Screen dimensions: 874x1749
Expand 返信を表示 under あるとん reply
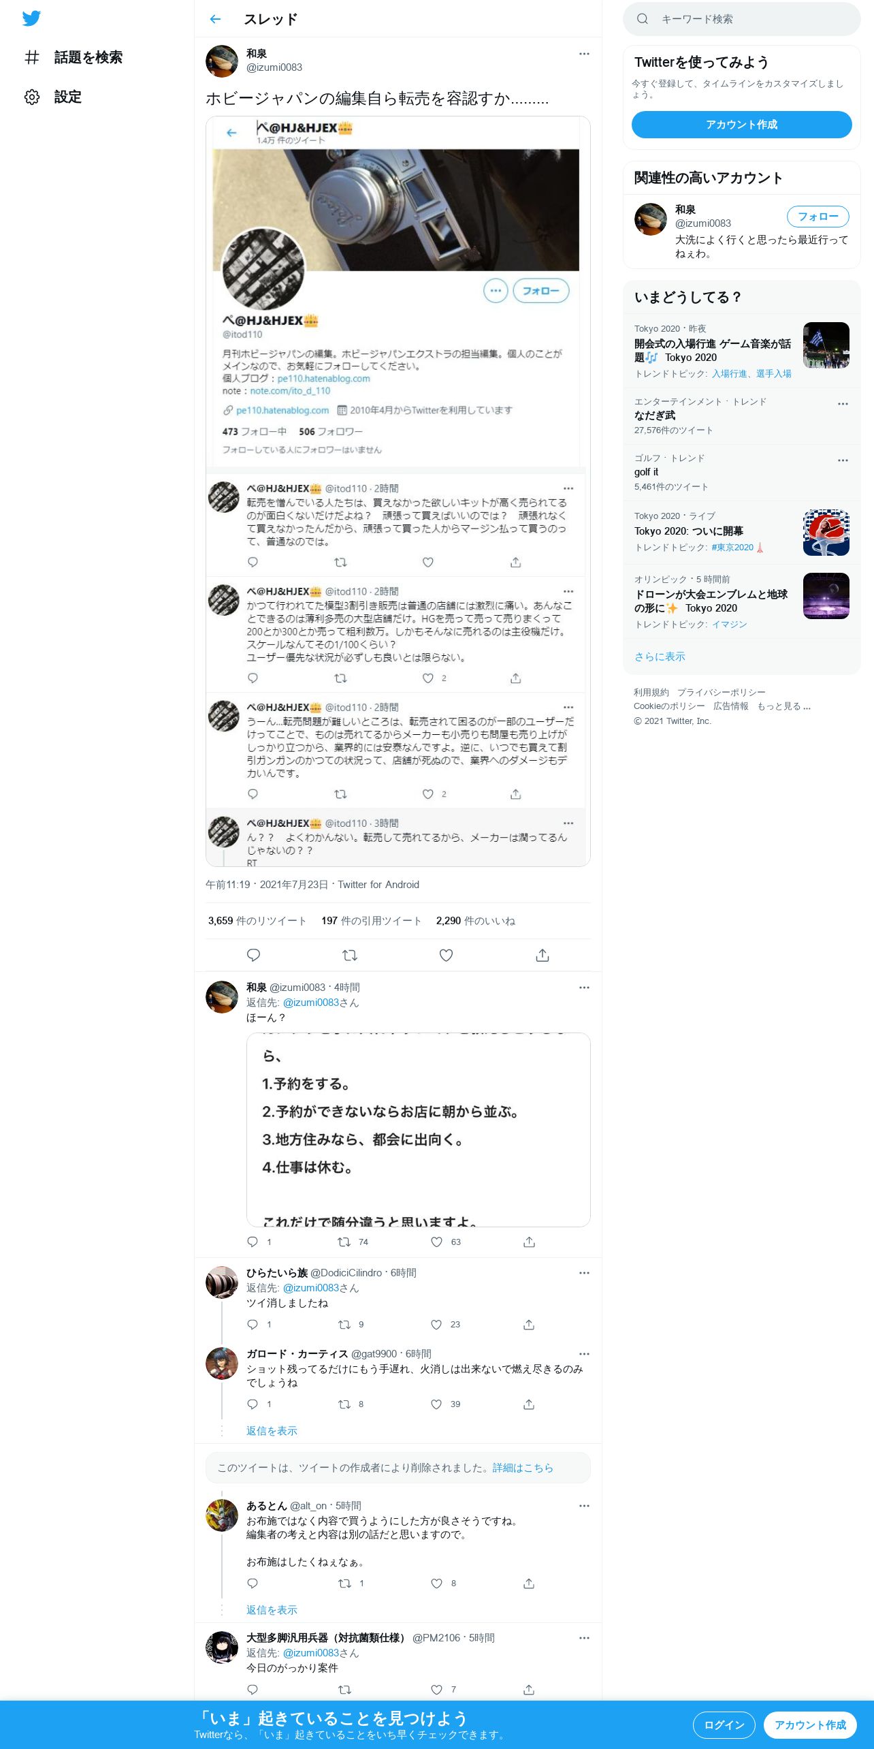(x=272, y=1609)
